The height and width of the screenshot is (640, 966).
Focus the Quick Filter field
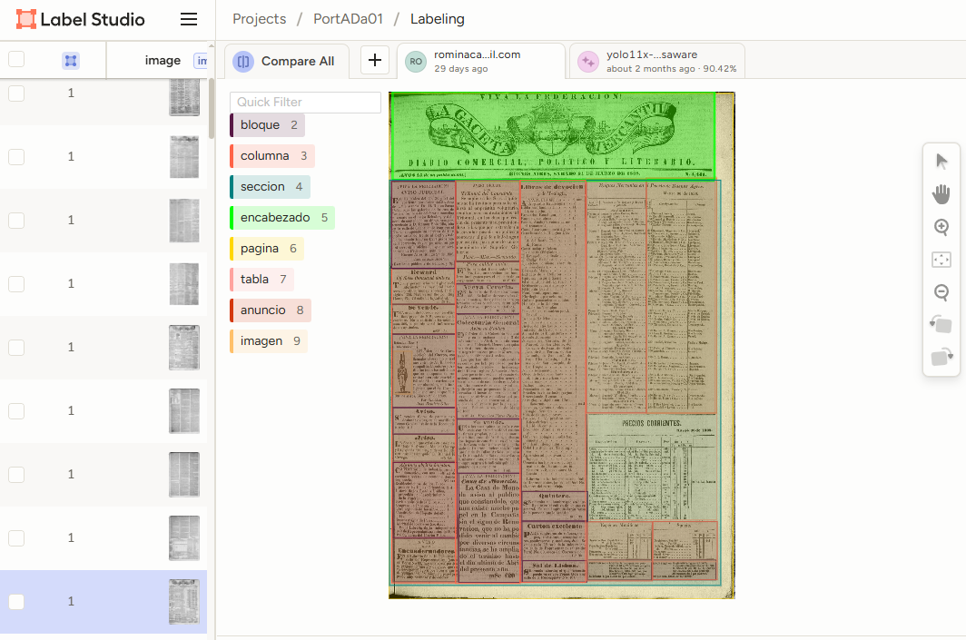(x=306, y=103)
